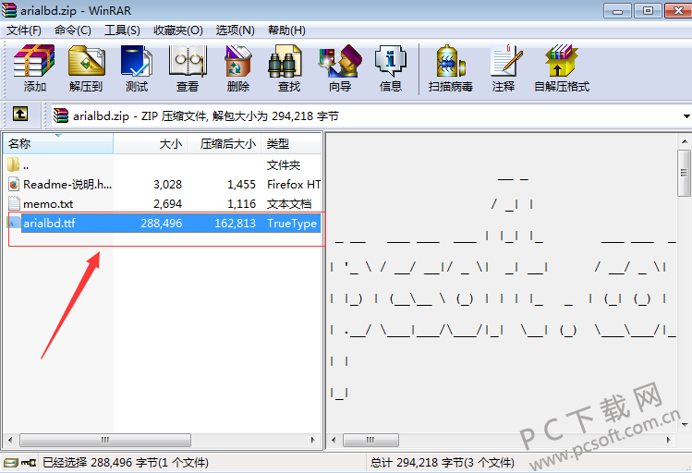The image size is (692, 473).
Task: Click the SFX (自解压格式) icon
Action: (562, 68)
